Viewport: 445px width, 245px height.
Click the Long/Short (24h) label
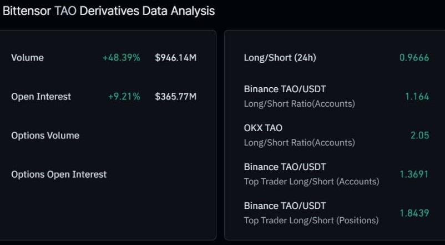pyautogui.click(x=280, y=58)
